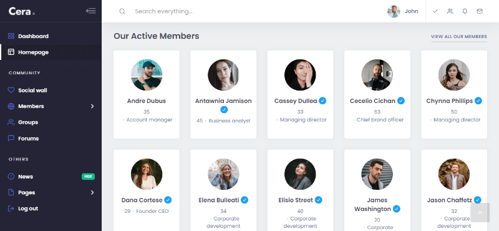Screen dimensions: 499x231
Task: Click Cecelio Cichan's profile photo
Action: click(x=377, y=75)
